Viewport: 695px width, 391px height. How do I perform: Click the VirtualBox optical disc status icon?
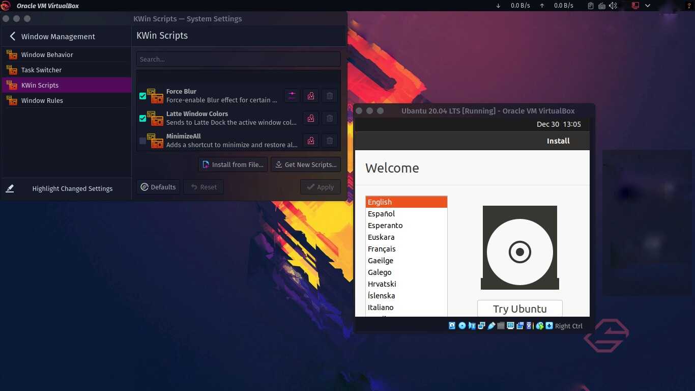coord(462,326)
